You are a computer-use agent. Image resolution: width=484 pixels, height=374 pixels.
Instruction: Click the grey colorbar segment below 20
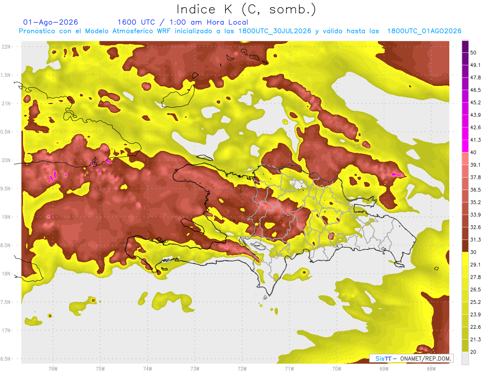[x=465, y=358]
